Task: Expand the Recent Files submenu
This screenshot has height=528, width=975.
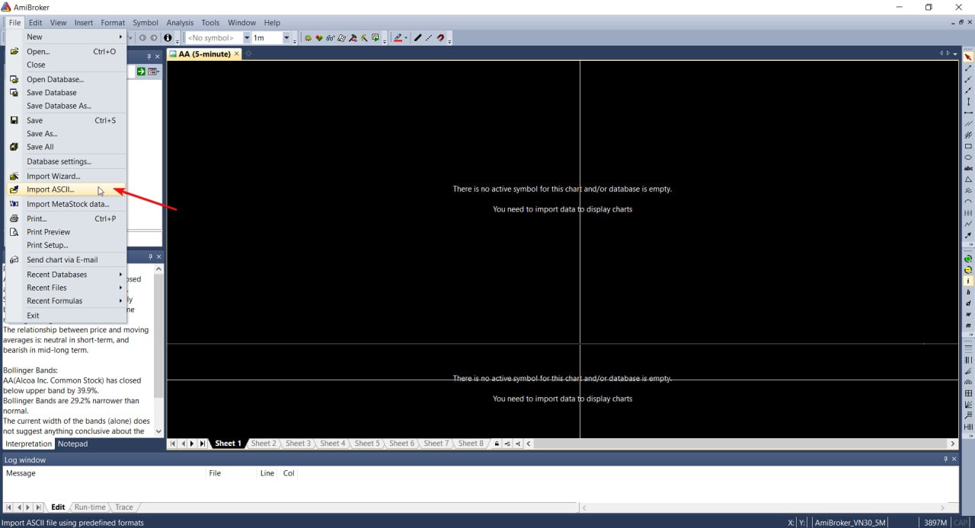Action: coord(66,288)
